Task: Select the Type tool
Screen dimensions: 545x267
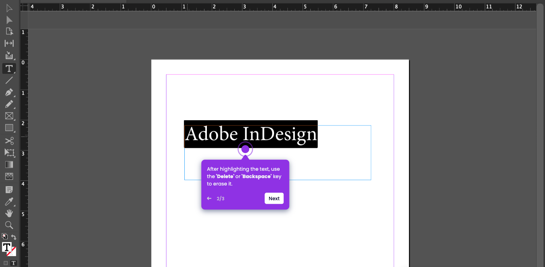Action: (x=9, y=68)
